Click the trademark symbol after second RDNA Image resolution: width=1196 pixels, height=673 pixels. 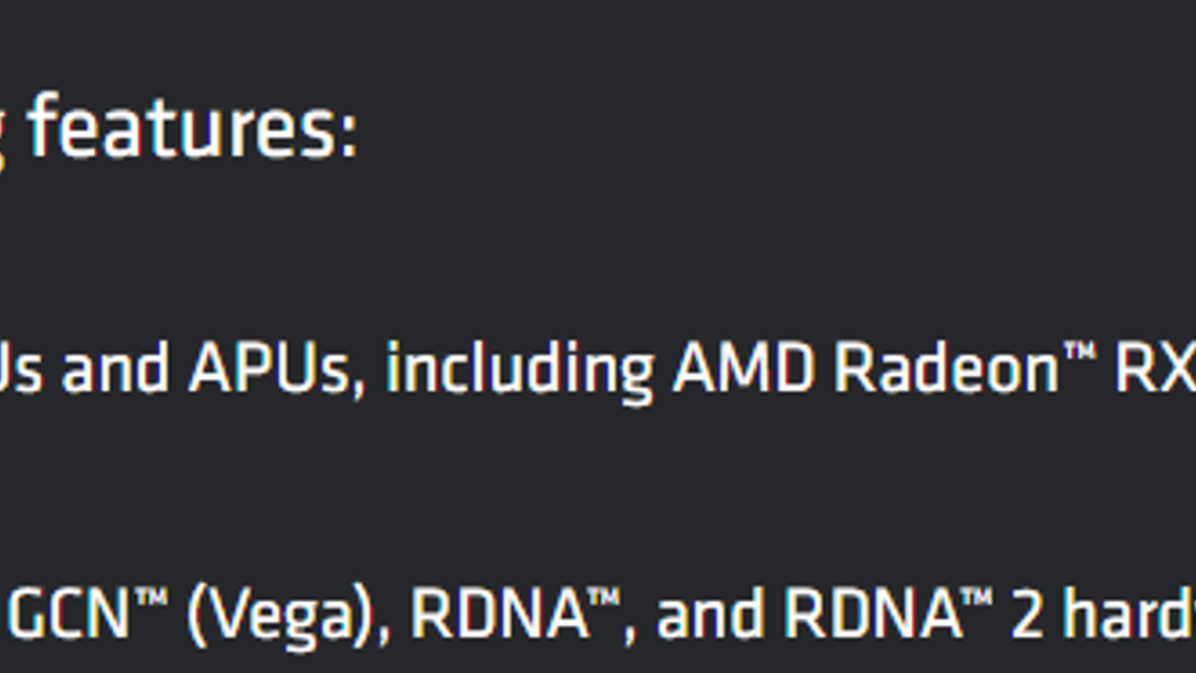click(977, 597)
